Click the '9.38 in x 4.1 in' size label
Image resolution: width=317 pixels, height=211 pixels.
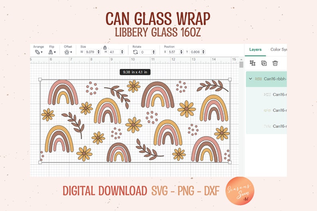pyautogui.click(x=135, y=72)
